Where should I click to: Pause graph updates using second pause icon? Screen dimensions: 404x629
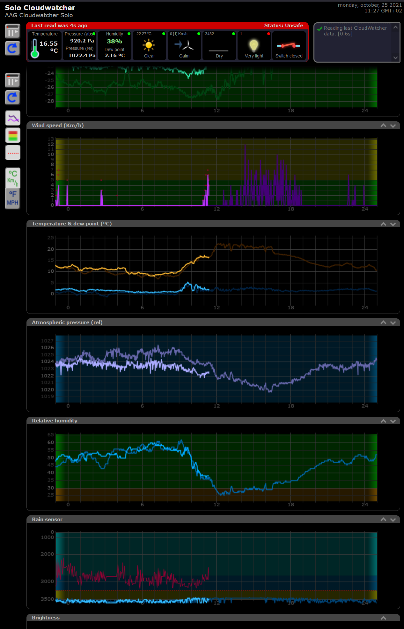tap(13, 80)
